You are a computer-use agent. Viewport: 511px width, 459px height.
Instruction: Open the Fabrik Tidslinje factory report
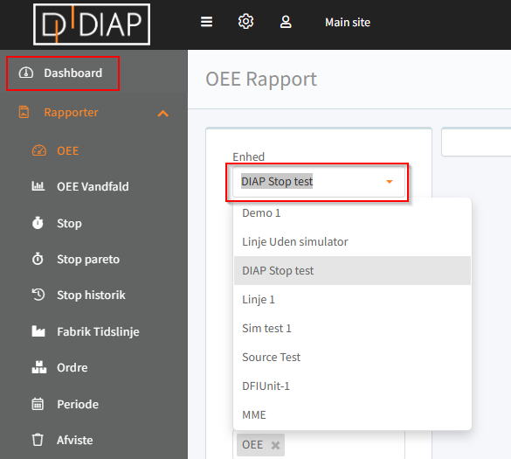[86, 331]
